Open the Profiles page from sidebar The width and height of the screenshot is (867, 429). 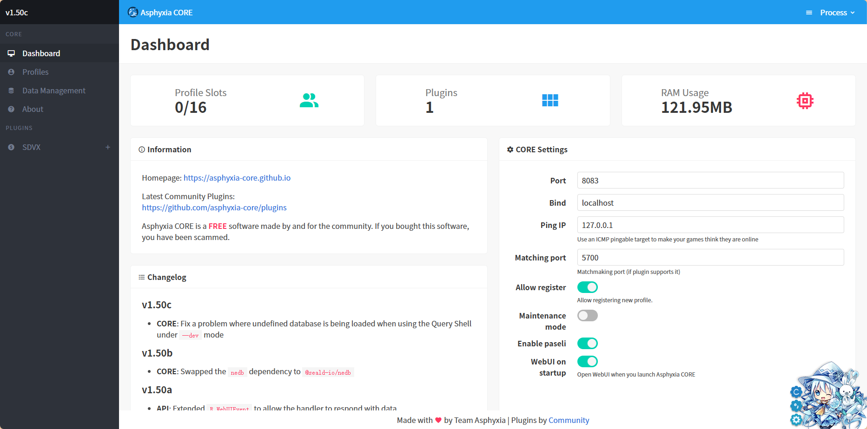point(35,72)
